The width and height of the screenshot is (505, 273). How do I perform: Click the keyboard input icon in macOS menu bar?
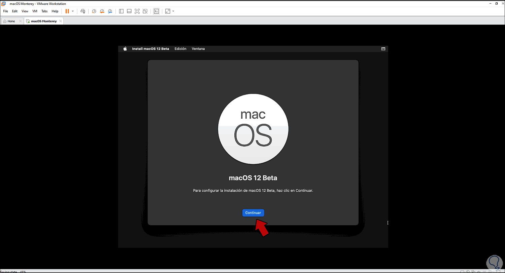click(383, 49)
